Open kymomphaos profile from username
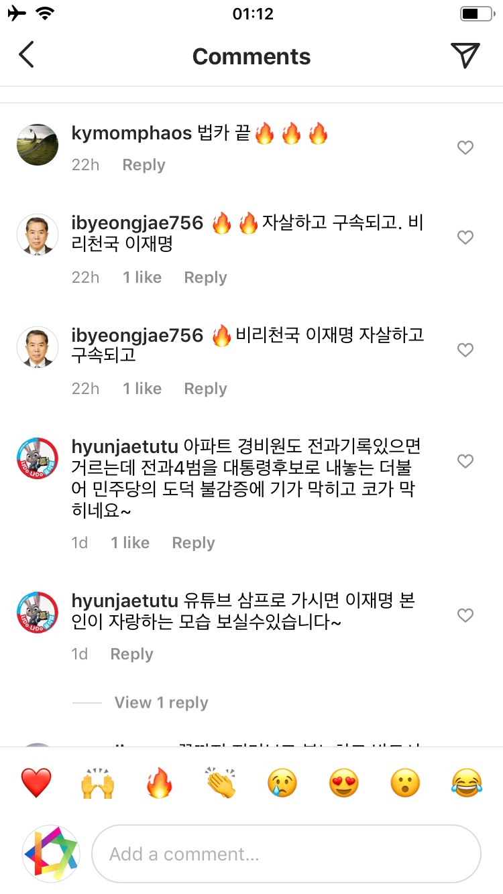Screen dimensions: 503x894 click(131, 133)
